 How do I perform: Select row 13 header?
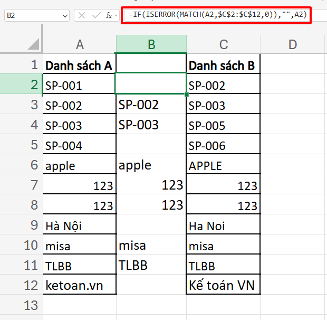click(21, 305)
